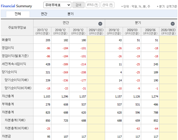Click the 2020/12(E) column header

click(x=96, y=32)
